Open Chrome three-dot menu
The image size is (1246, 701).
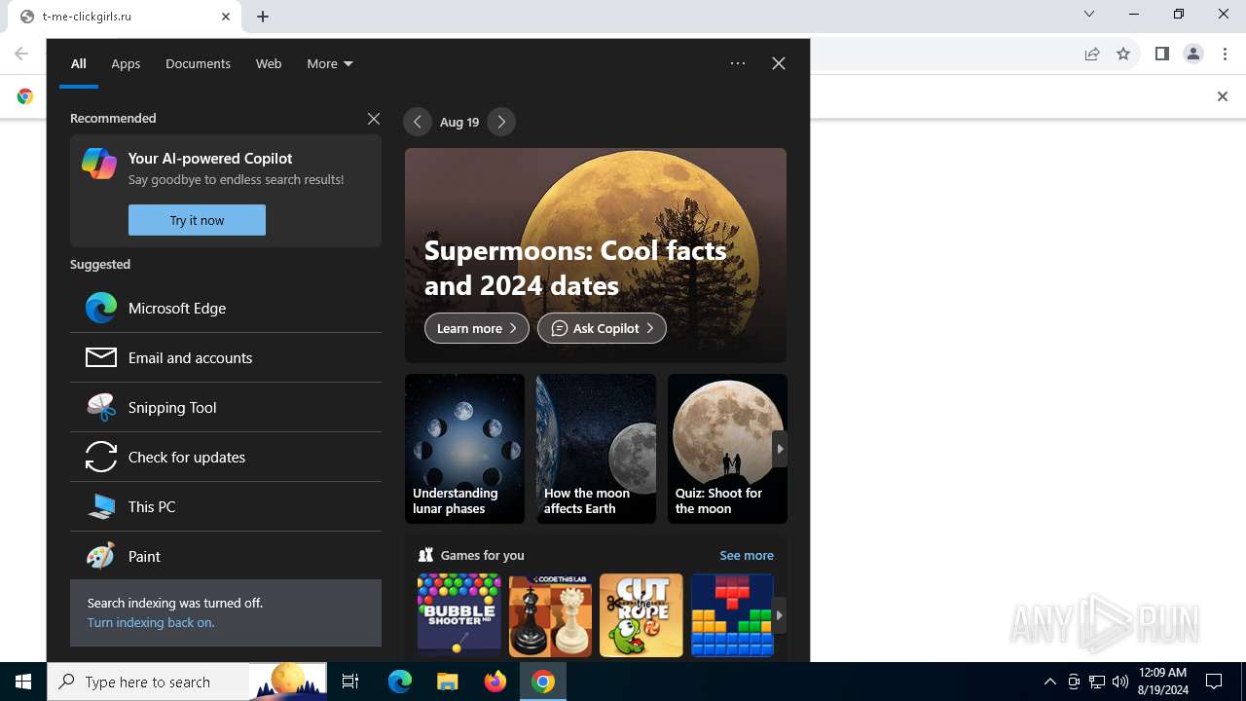tap(1226, 55)
